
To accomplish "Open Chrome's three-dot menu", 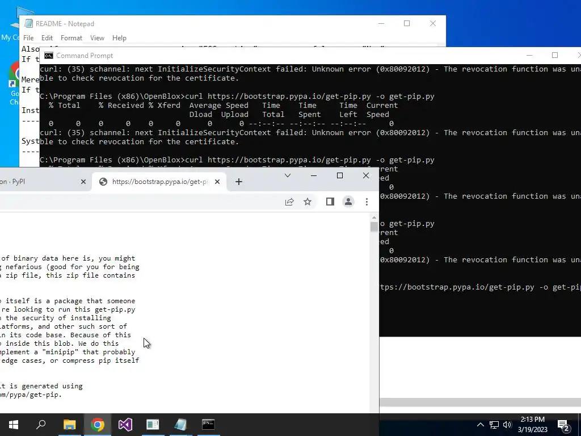I will click(367, 202).
